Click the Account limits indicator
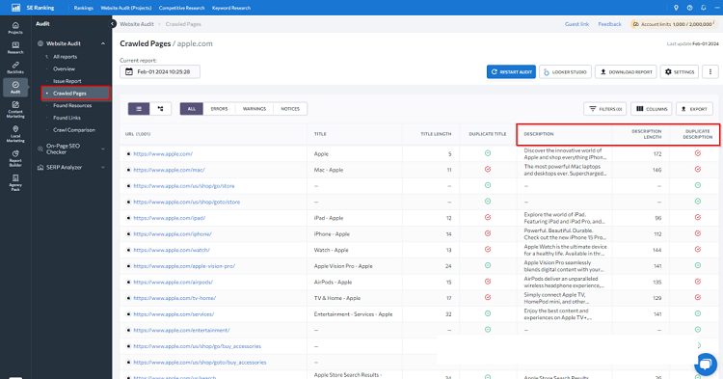This screenshot has width=723, height=379. [x=674, y=24]
